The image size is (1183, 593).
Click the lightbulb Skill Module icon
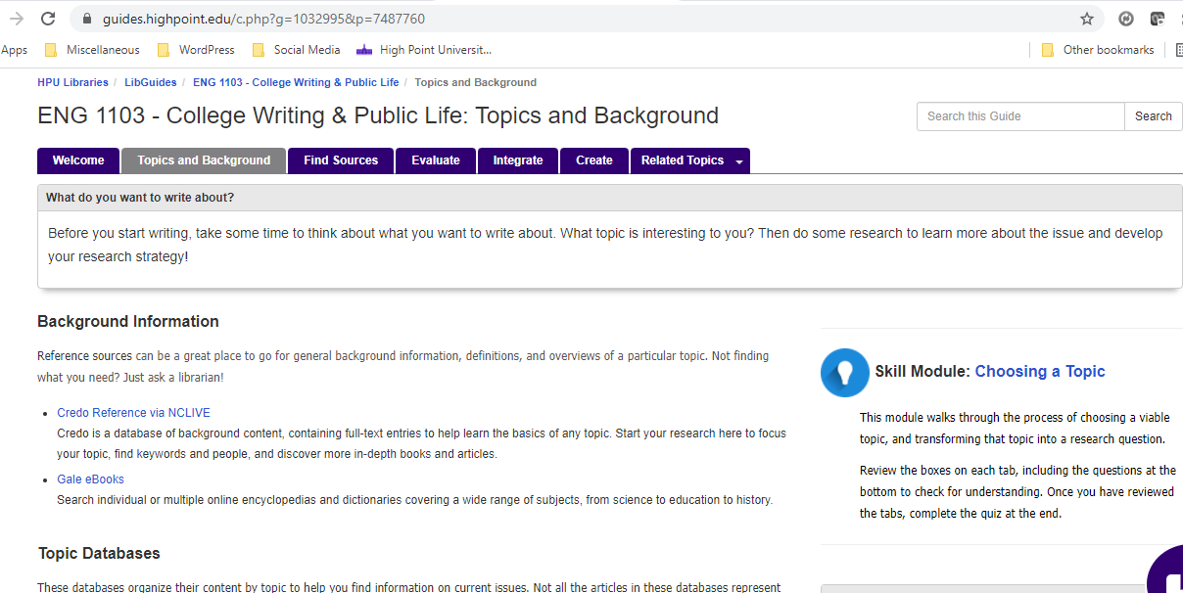click(x=844, y=373)
